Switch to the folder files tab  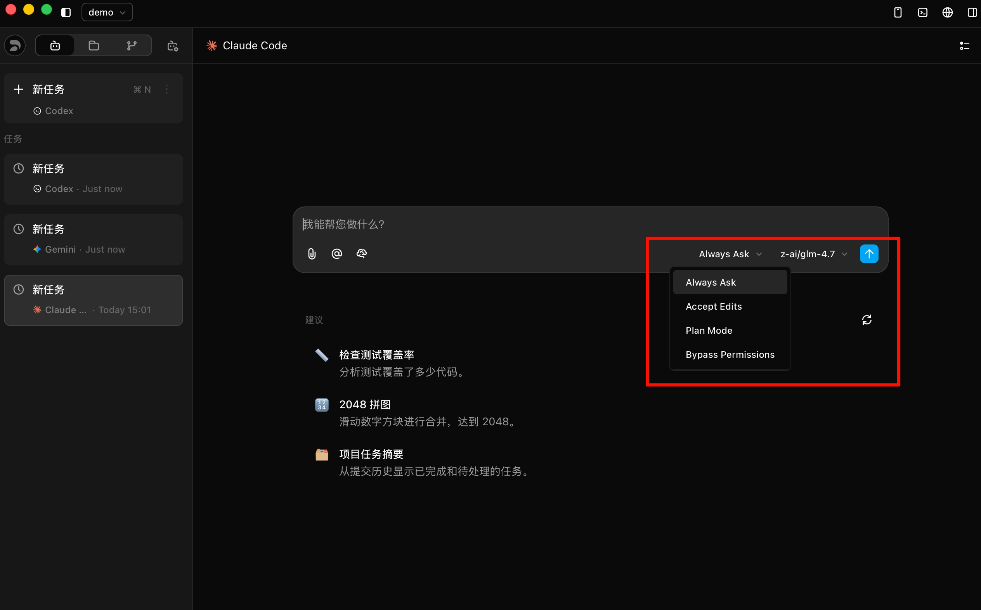[94, 45]
